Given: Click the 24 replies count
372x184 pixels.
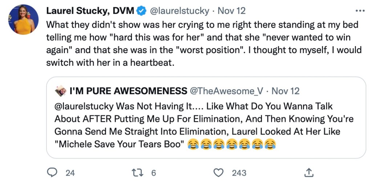Looking at the screenshot, I should click(x=70, y=173).
